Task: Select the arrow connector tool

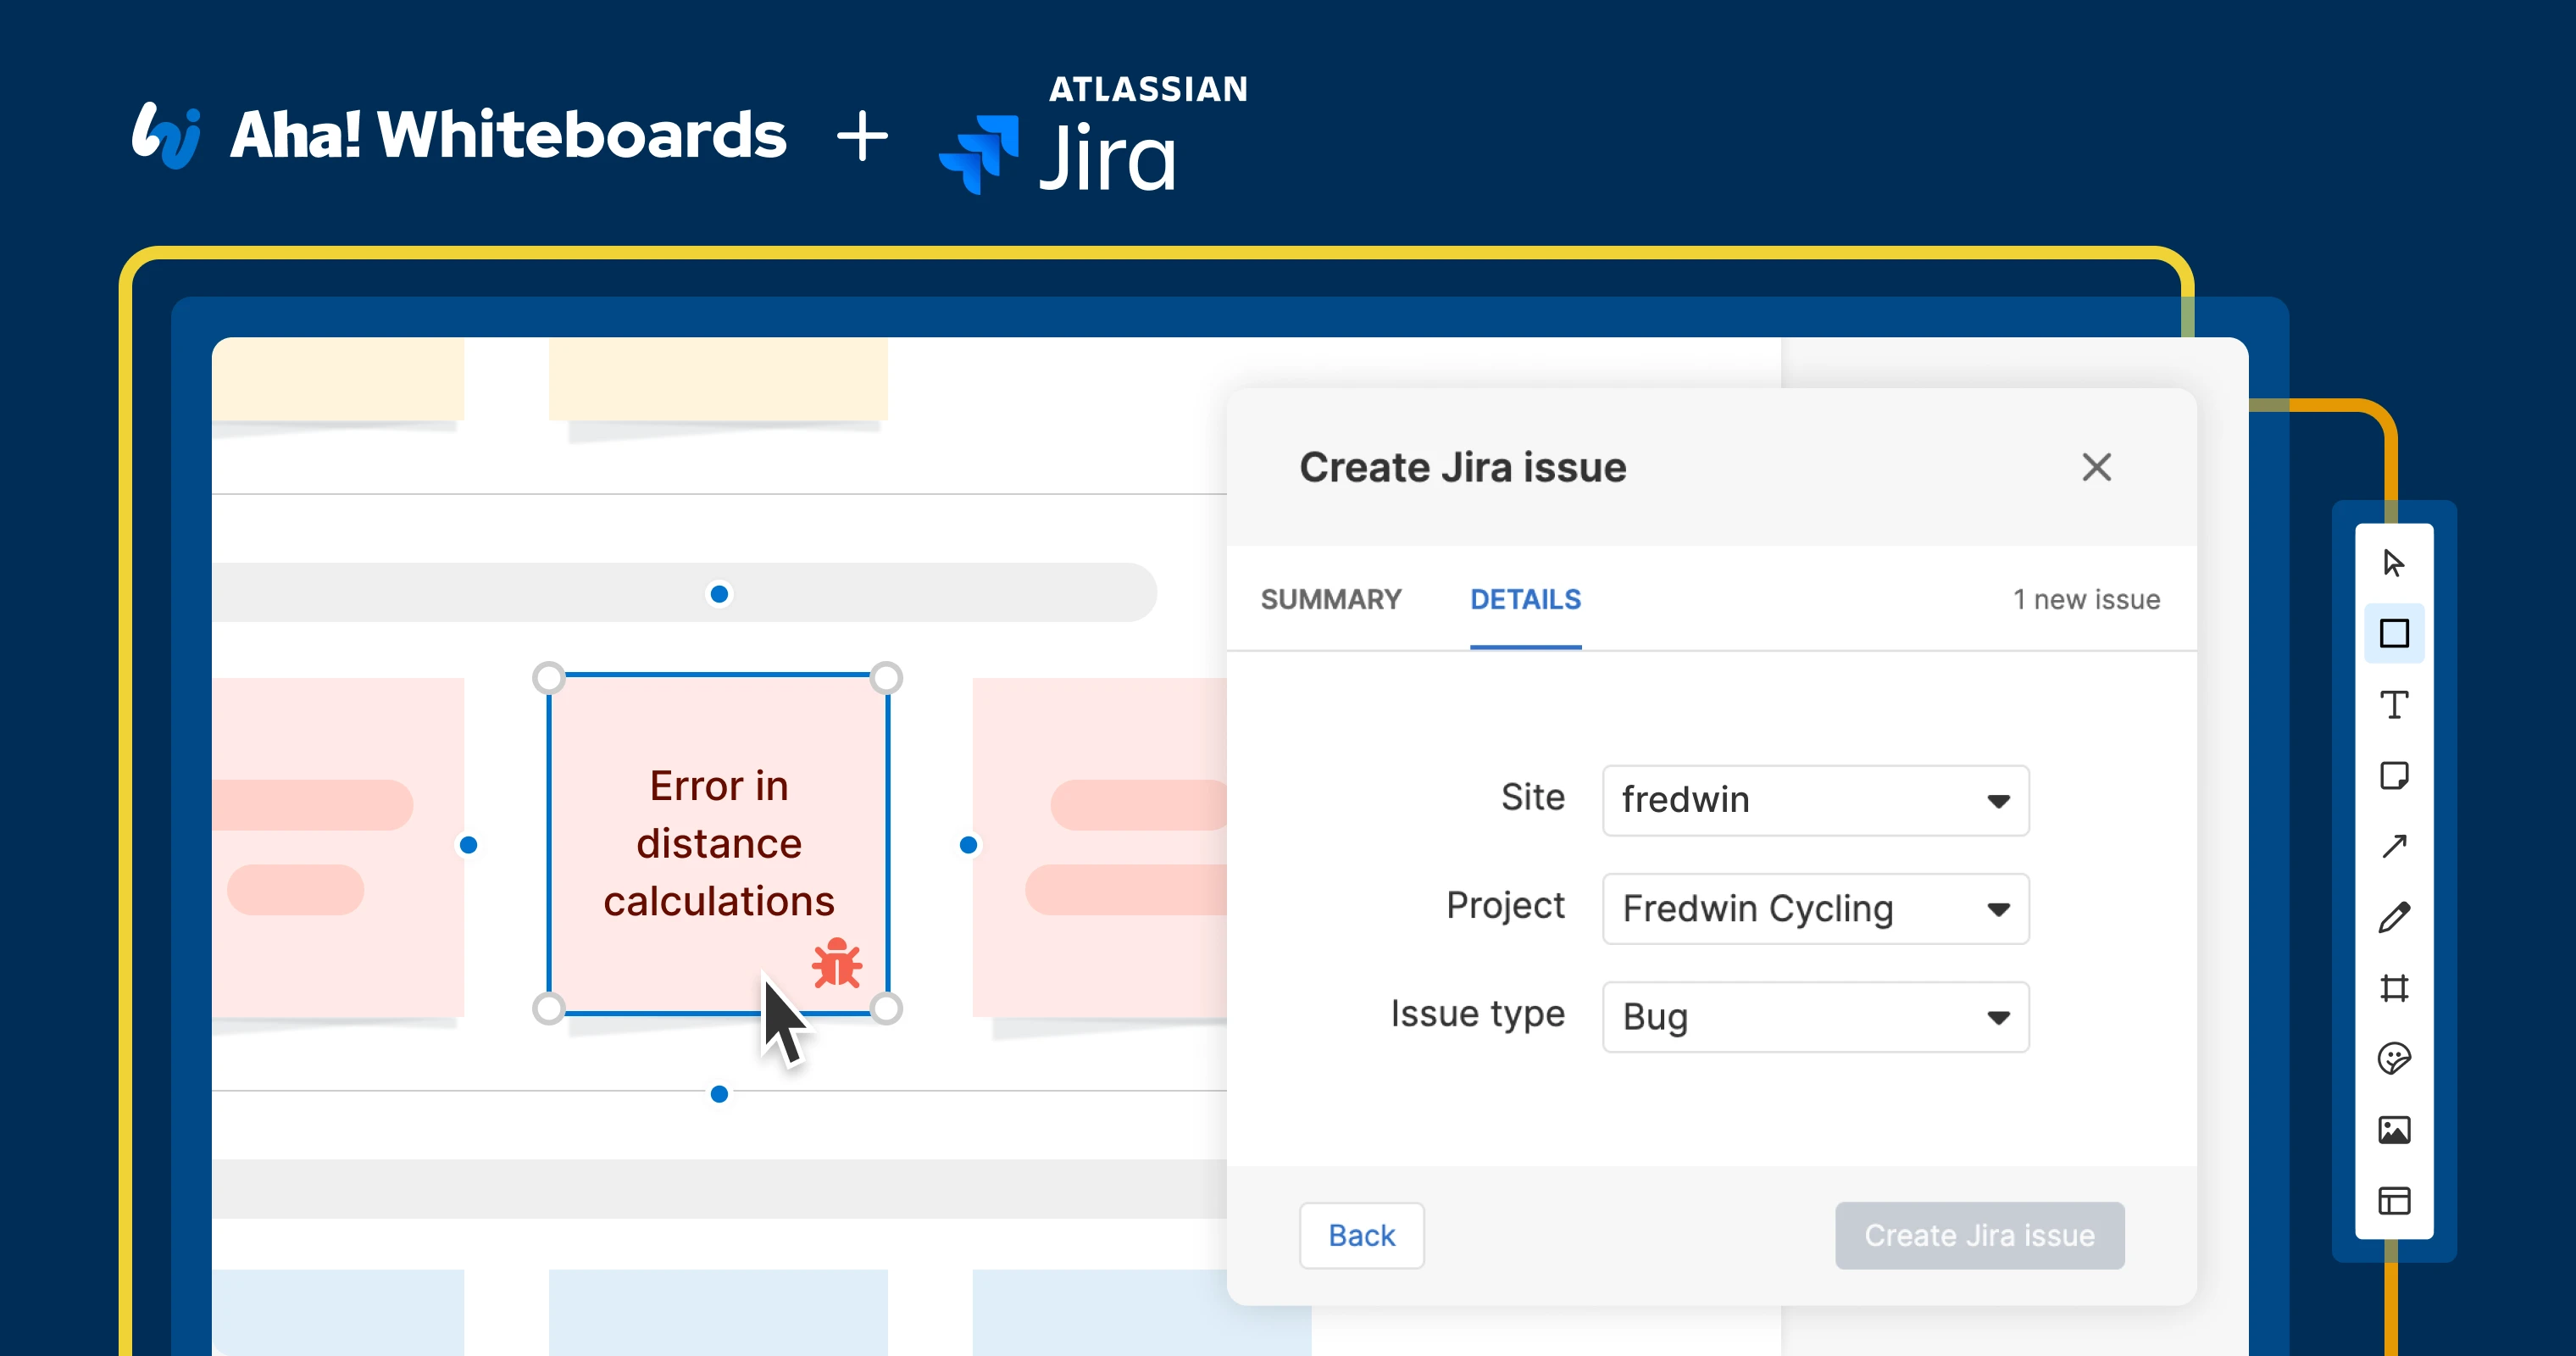Action: (2393, 847)
